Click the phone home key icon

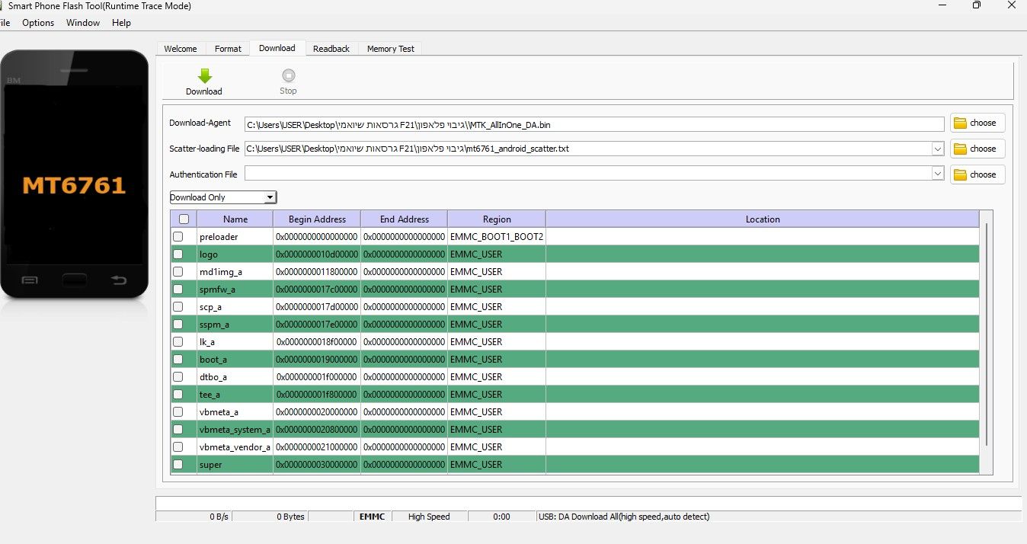[75, 280]
